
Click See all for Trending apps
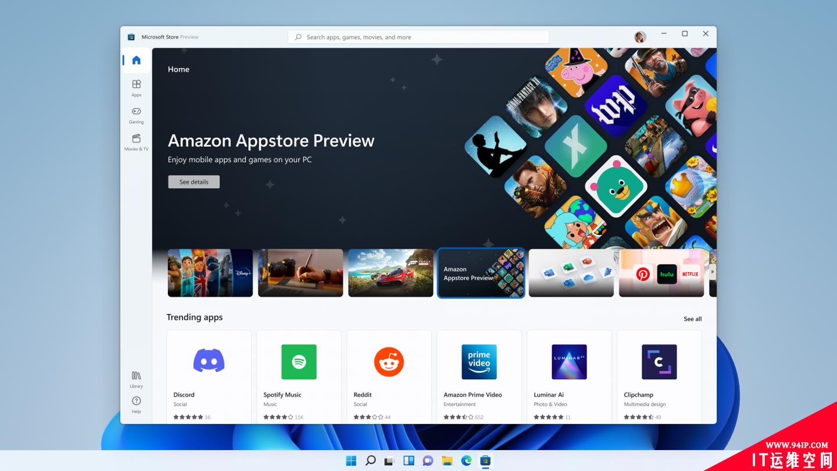tap(692, 319)
